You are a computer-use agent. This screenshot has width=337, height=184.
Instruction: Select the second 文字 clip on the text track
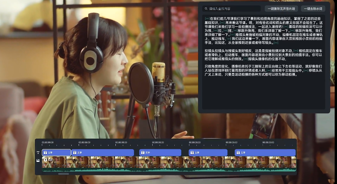point(103,153)
